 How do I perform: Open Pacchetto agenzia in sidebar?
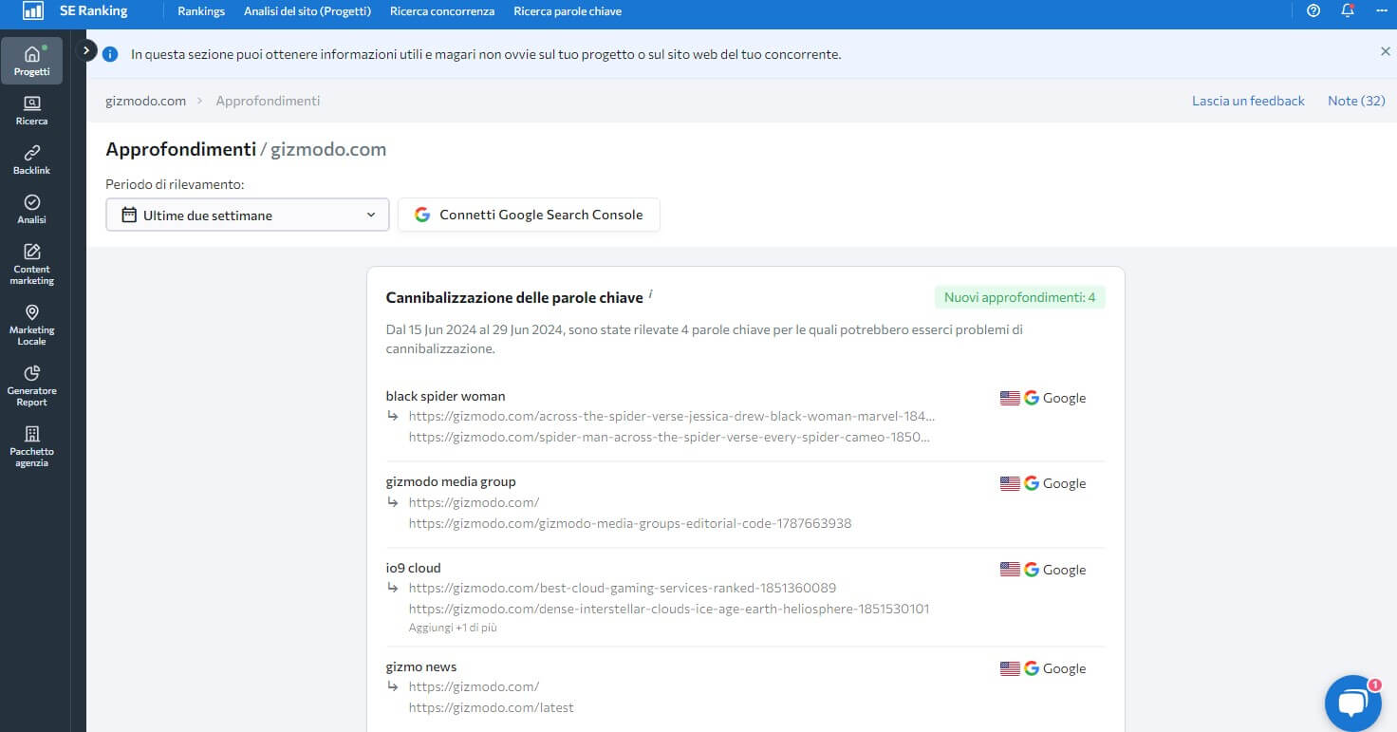[x=31, y=446]
